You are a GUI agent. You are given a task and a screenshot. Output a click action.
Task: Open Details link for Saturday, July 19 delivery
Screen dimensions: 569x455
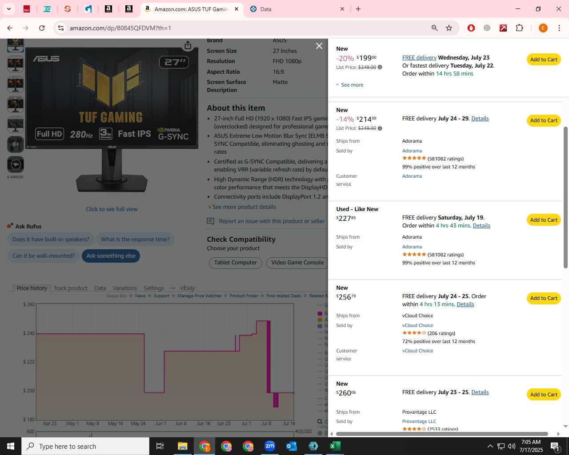481,226
